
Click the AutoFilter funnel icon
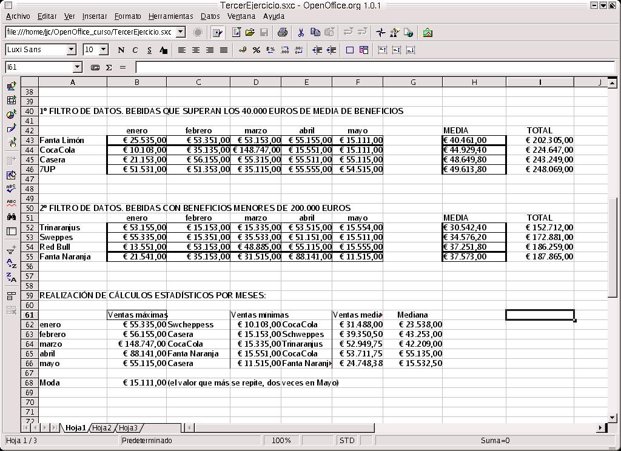coord(11,250)
